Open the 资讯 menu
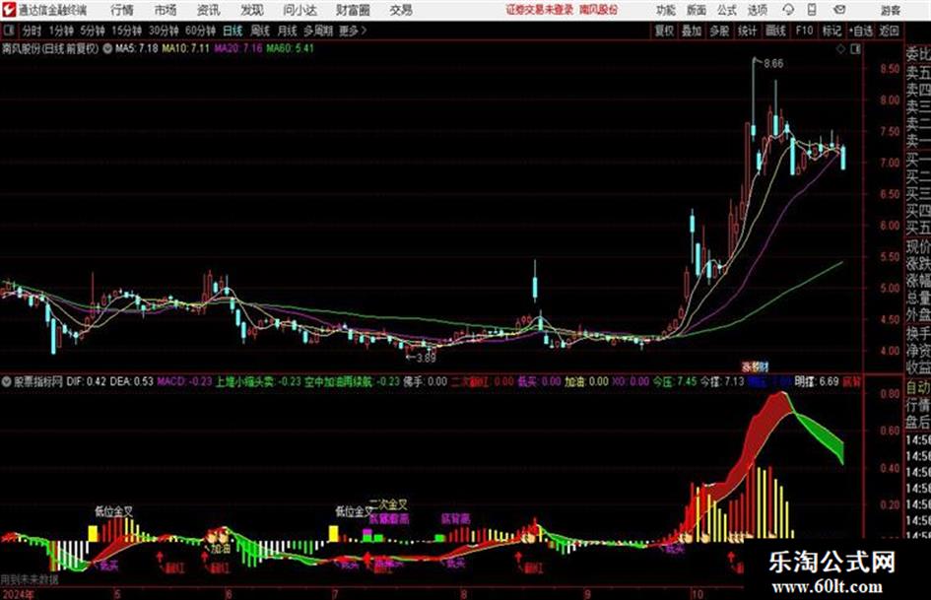The image size is (931, 600). pyautogui.click(x=209, y=10)
